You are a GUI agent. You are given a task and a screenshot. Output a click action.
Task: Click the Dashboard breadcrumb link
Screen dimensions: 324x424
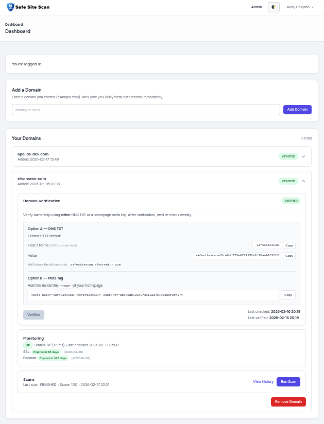(14, 24)
